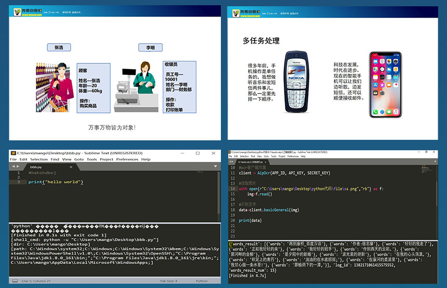Expand the tab list dropdown in bbb.py window
The width and height of the screenshot is (447, 288).
[216, 166]
